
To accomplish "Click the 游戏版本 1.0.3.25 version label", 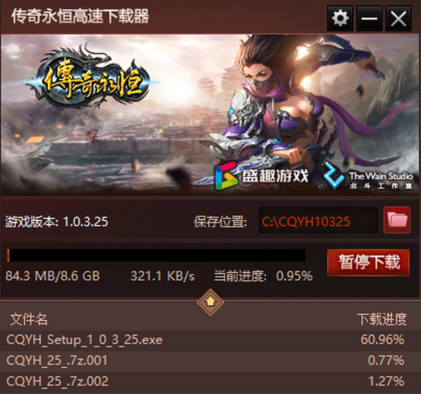I will point(56,222).
